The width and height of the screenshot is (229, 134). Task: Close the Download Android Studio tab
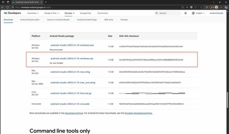41,2
